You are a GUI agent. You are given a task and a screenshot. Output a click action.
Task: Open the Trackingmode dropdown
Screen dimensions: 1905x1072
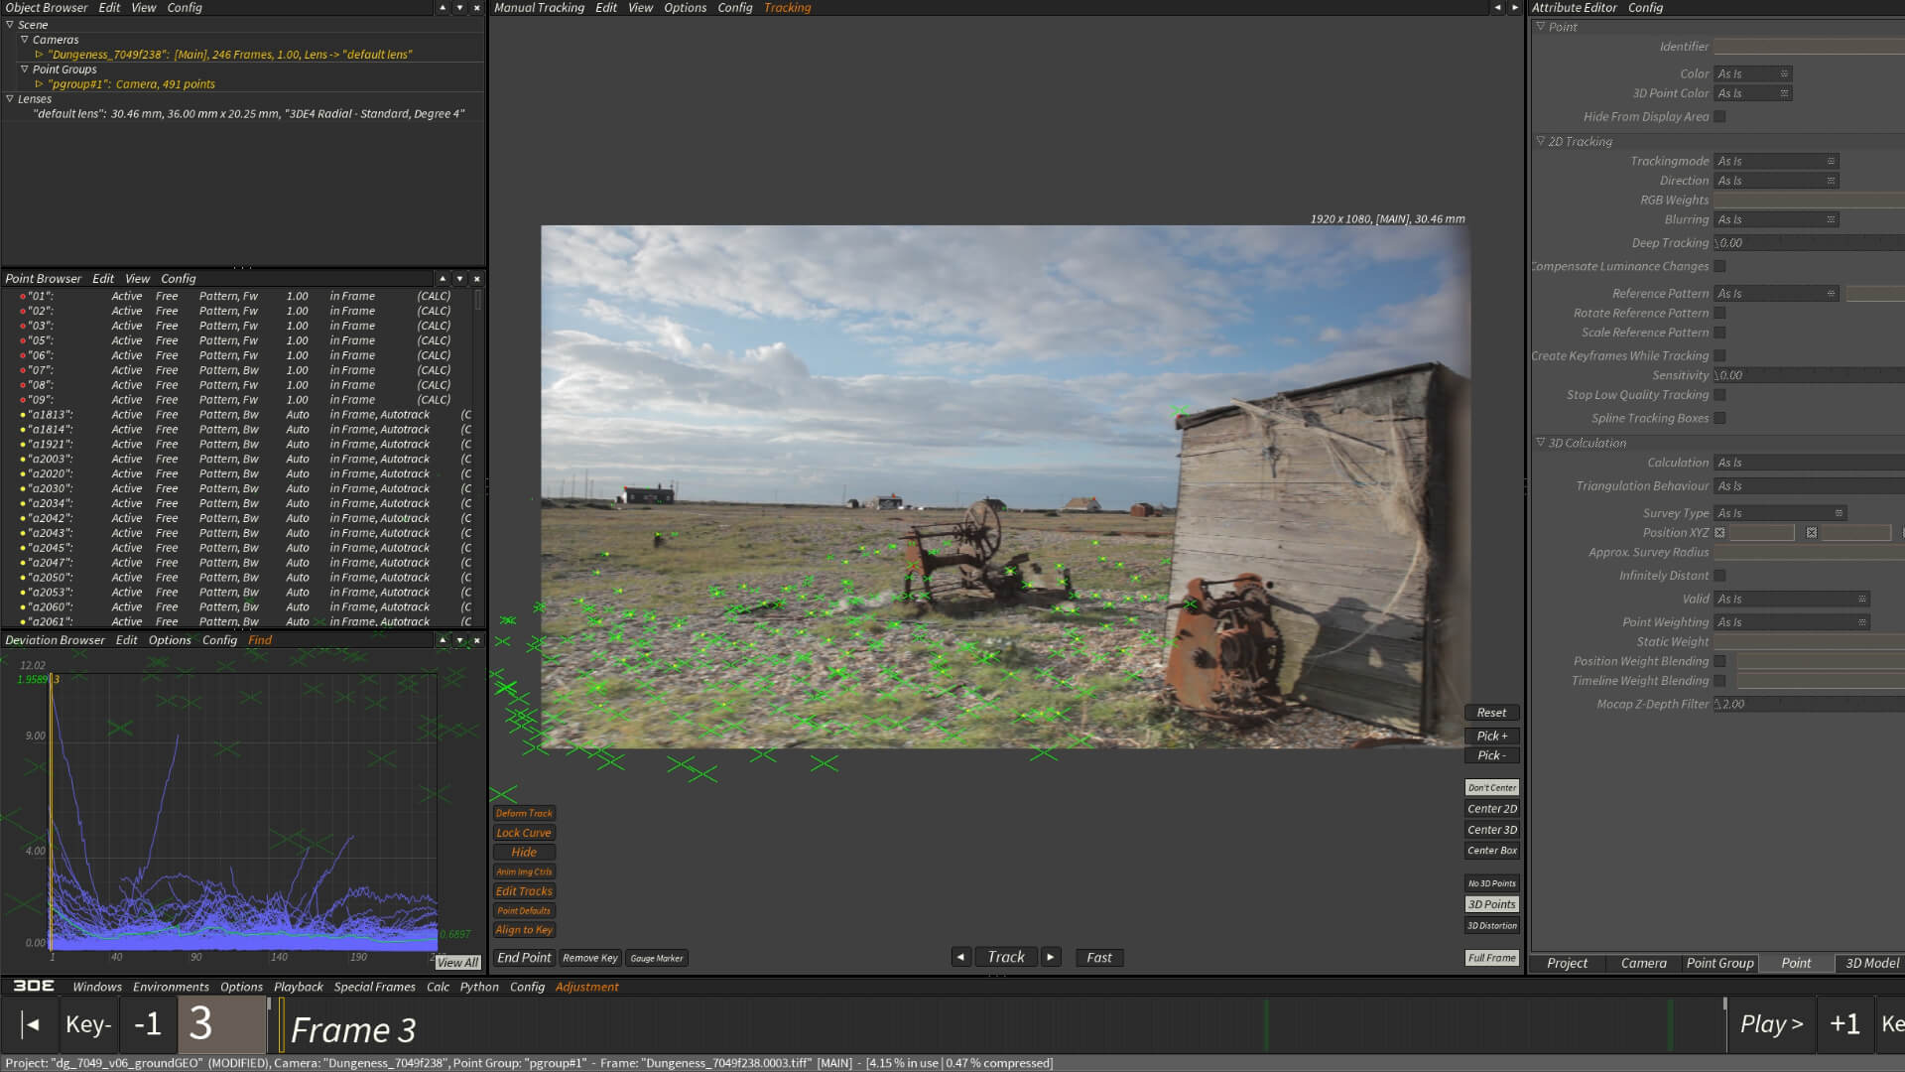[x=1776, y=161]
